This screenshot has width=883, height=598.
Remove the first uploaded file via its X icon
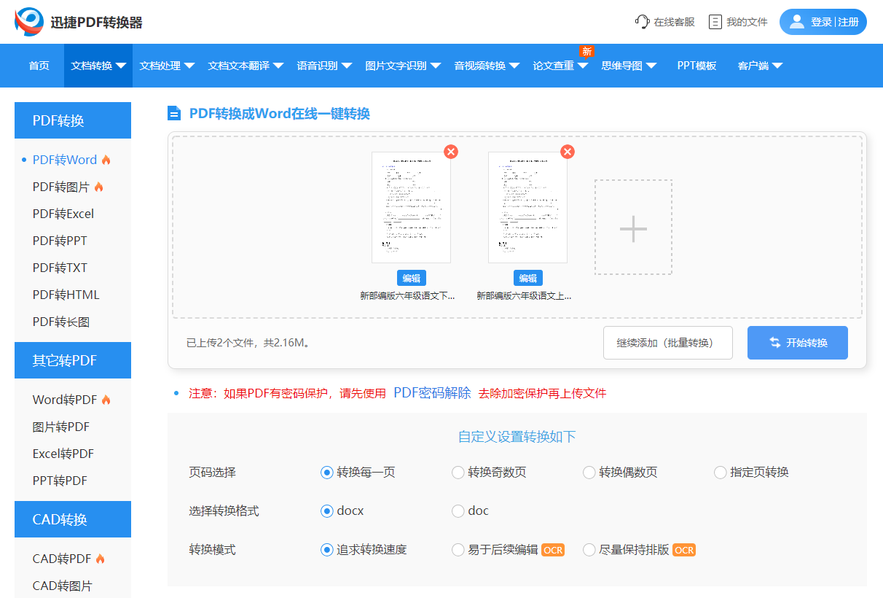click(451, 152)
